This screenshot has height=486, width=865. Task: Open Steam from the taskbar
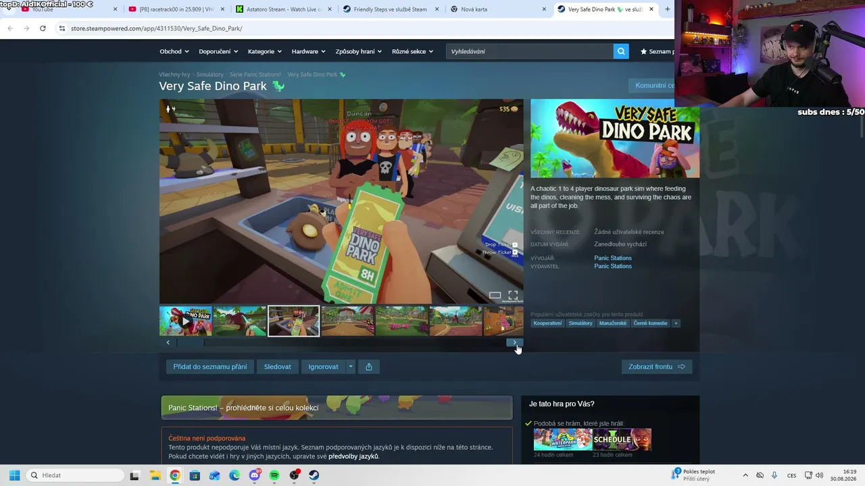click(x=314, y=475)
